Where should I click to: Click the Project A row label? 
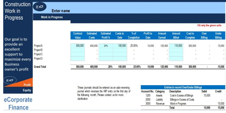click(38, 46)
